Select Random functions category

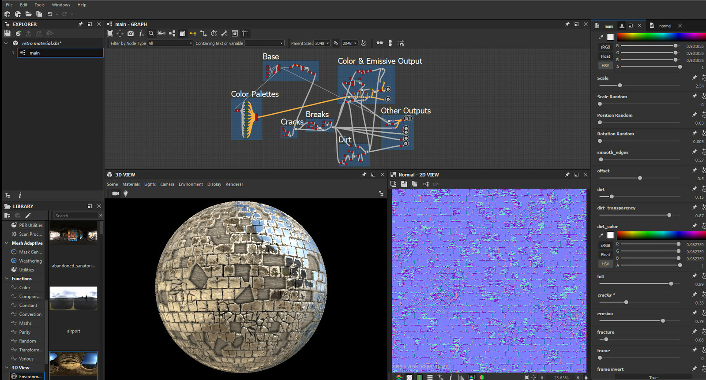tap(27, 341)
